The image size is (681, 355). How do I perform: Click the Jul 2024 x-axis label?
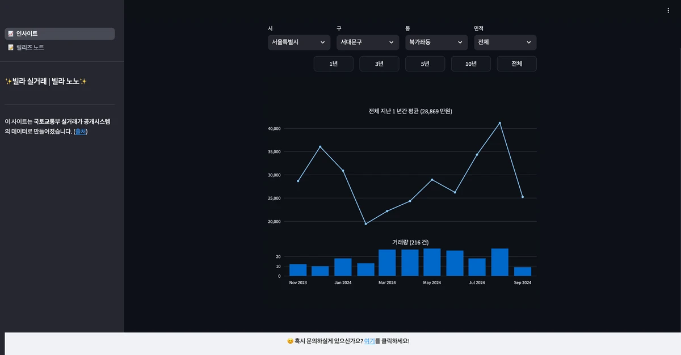(477, 282)
